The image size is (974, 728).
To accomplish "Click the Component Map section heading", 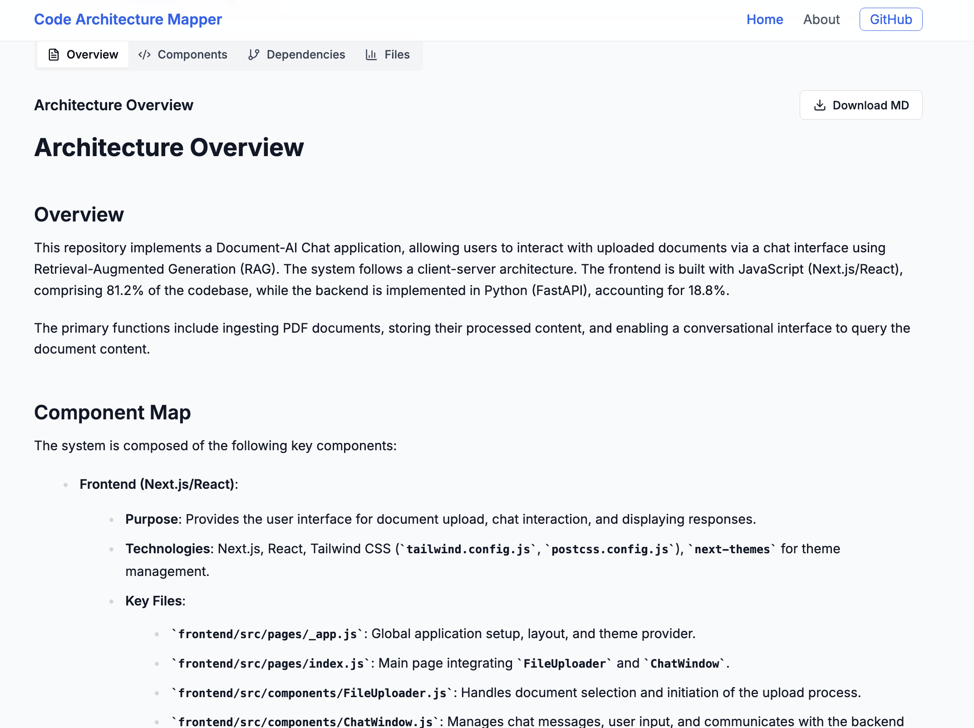I will (112, 413).
